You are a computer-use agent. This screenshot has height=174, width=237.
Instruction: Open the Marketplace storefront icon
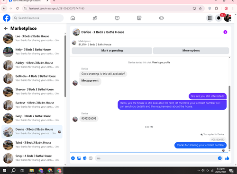click(139, 18)
